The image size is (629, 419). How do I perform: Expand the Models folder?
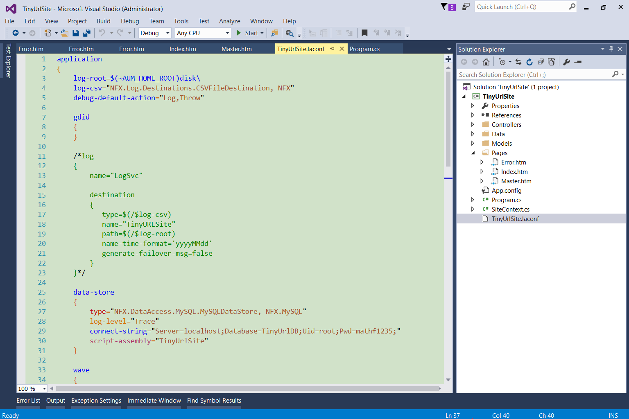click(x=473, y=143)
